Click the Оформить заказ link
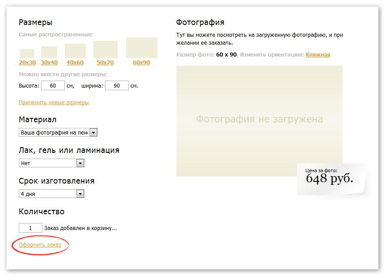 pos(40,245)
